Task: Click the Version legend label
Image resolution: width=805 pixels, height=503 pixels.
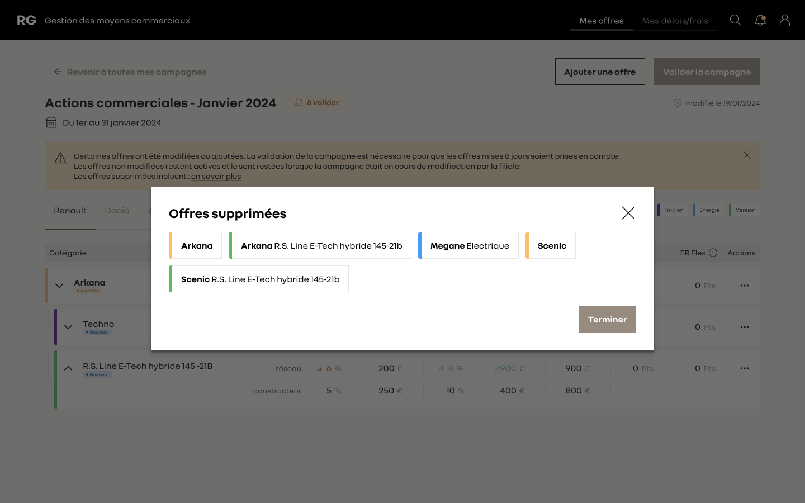Action: (745, 210)
